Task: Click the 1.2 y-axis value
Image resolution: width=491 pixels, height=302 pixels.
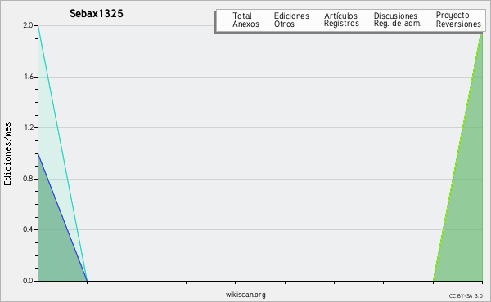Action: click(x=29, y=127)
